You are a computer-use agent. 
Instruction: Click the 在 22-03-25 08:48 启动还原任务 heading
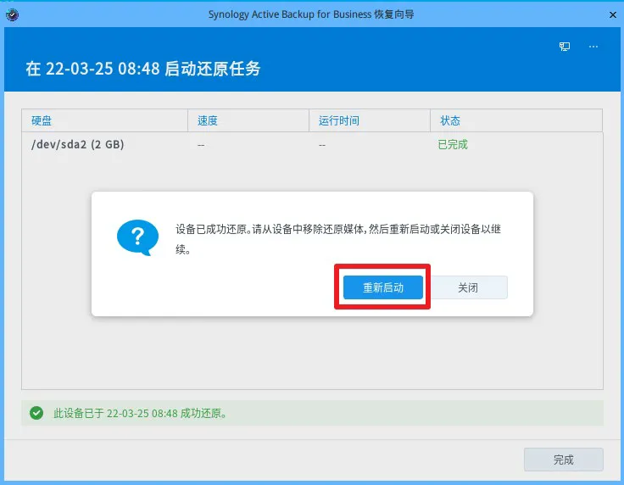143,69
